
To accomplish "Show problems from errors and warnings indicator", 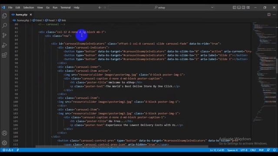I will 8,150.
